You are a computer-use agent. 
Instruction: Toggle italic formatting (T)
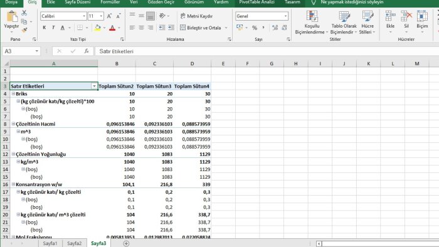click(x=53, y=28)
